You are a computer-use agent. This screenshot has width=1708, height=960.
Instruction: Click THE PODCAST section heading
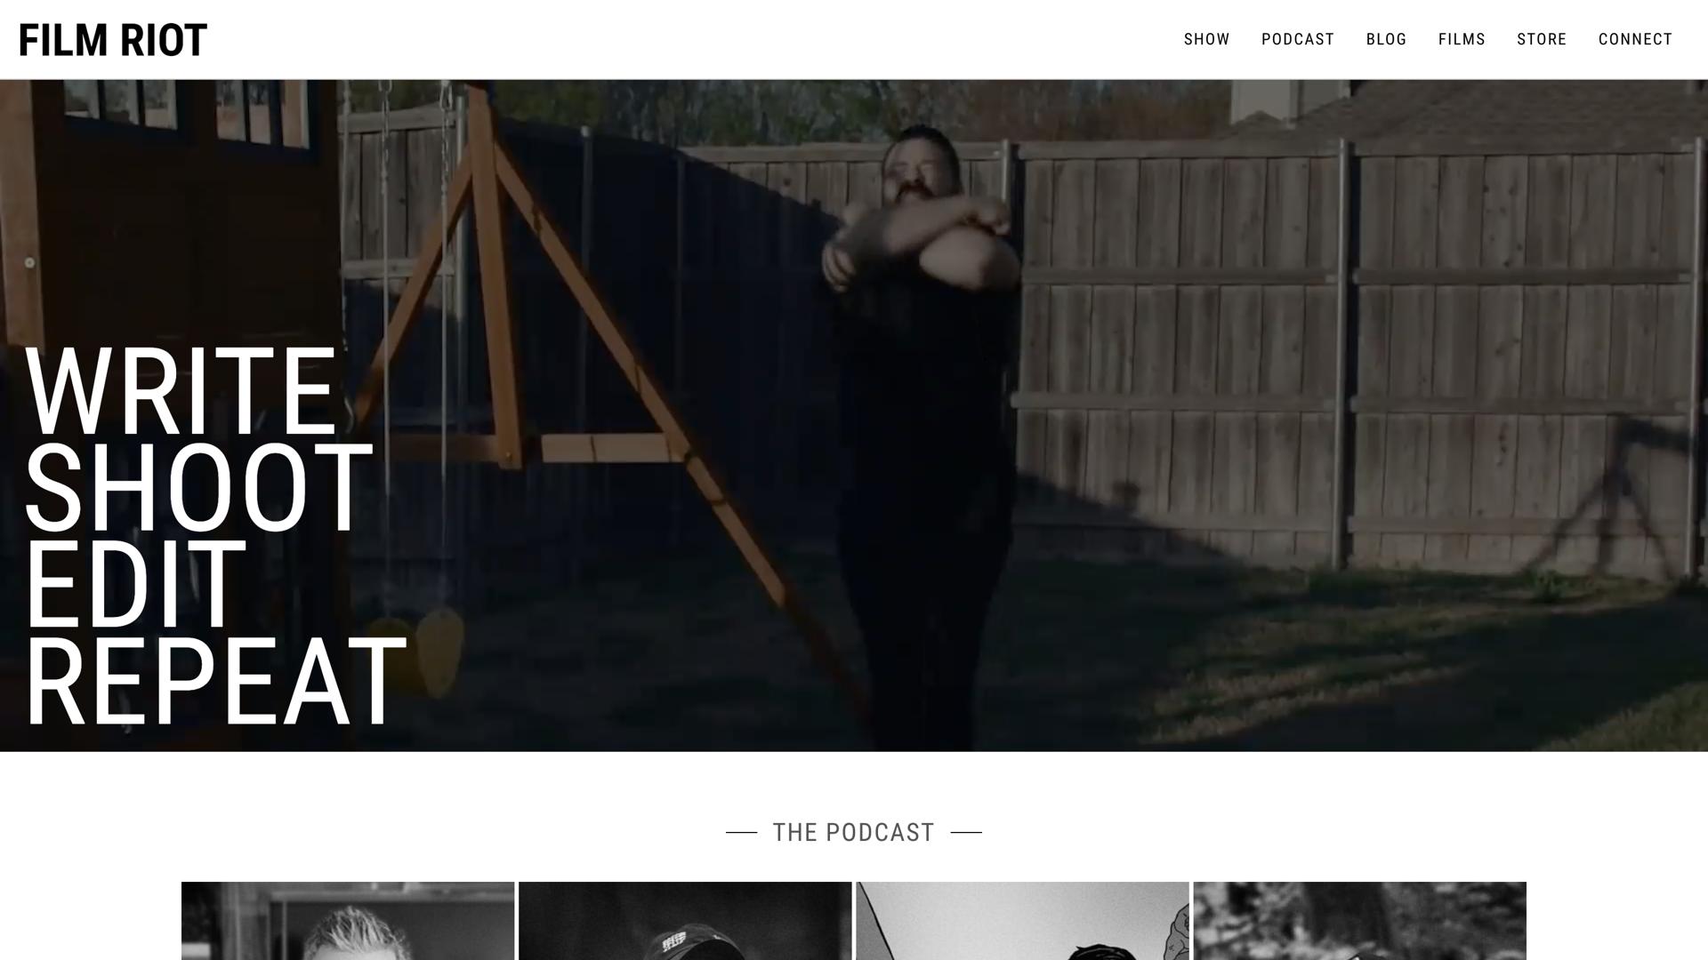tap(853, 833)
